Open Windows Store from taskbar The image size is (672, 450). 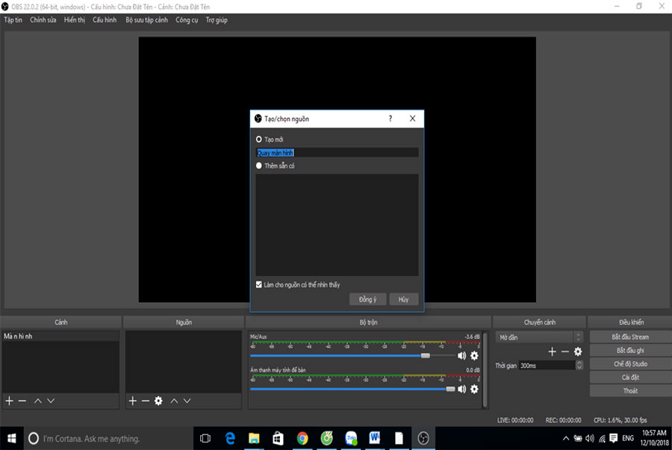coord(279,439)
